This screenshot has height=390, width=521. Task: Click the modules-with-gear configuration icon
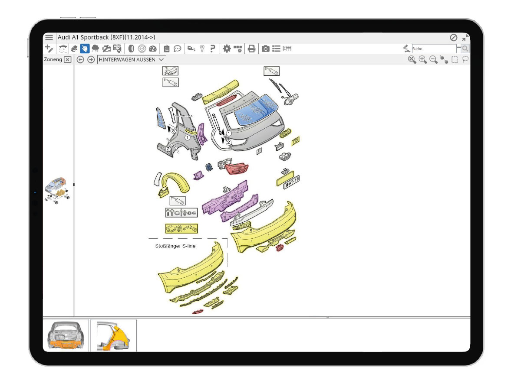[238, 49]
